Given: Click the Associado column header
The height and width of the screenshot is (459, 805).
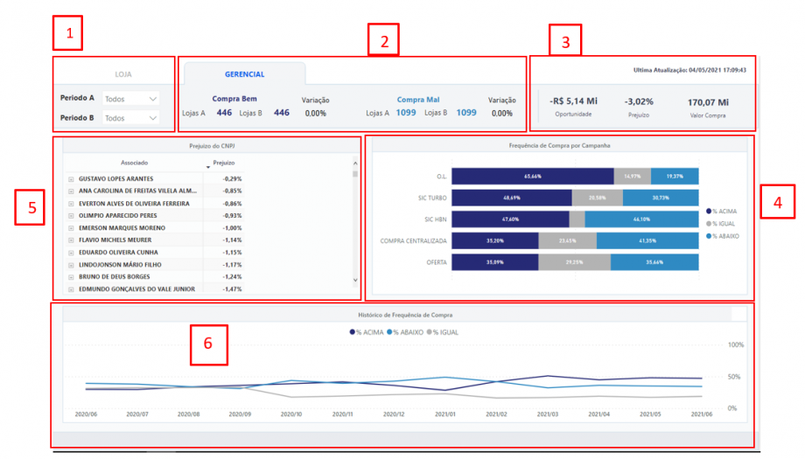Looking at the screenshot, I should click(x=134, y=163).
